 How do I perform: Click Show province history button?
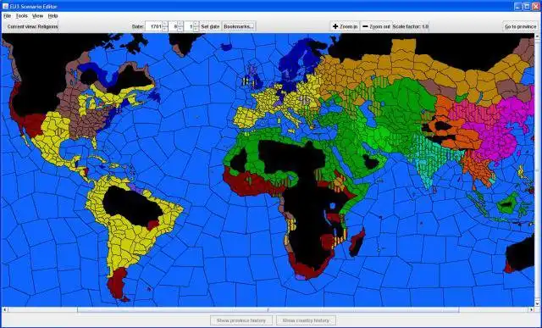[x=241, y=320]
